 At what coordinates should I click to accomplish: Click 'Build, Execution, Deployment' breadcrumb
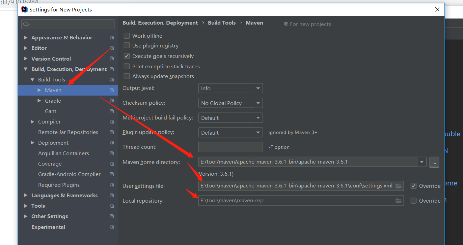(x=160, y=23)
